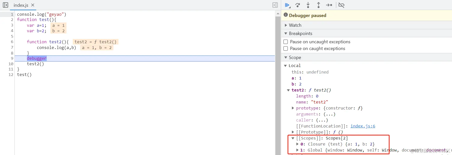Step out of current function

(319, 5)
